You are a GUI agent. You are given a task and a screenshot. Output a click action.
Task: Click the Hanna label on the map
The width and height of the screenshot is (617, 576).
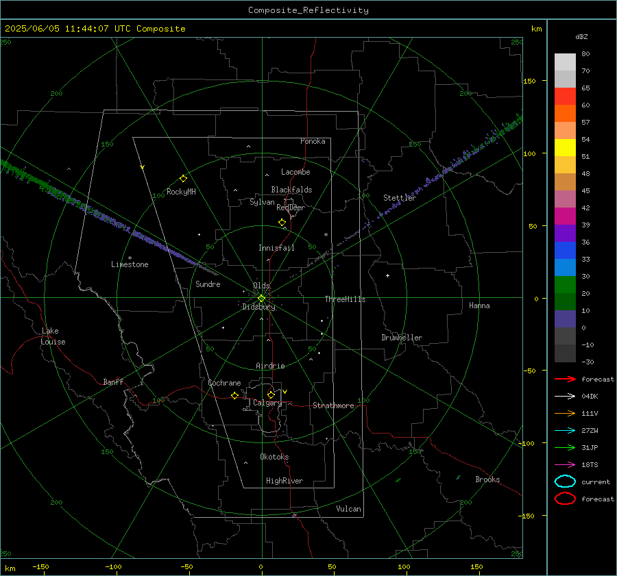(x=479, y=305)
